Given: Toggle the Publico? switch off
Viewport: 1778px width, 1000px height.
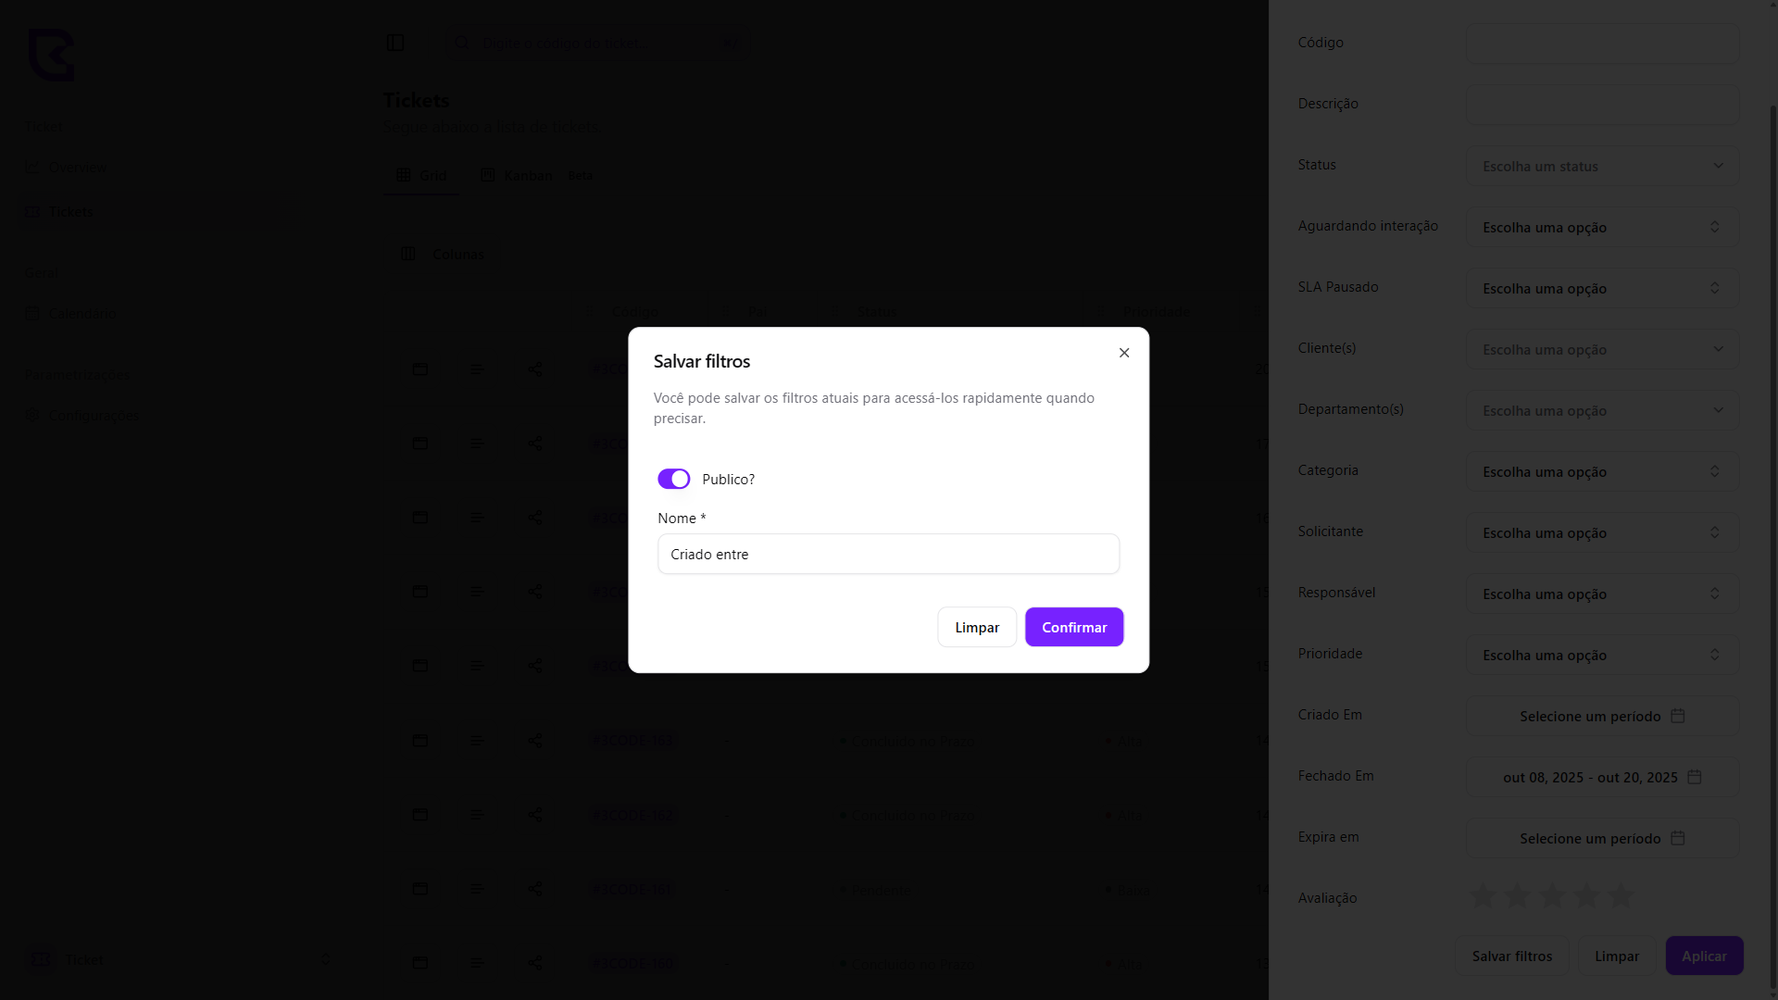Looking at the screenshot, I should click(674, 479).
